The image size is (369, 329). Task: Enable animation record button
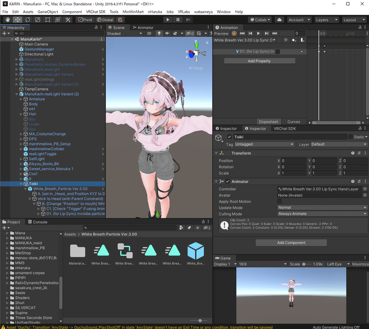tap(234, 33)
